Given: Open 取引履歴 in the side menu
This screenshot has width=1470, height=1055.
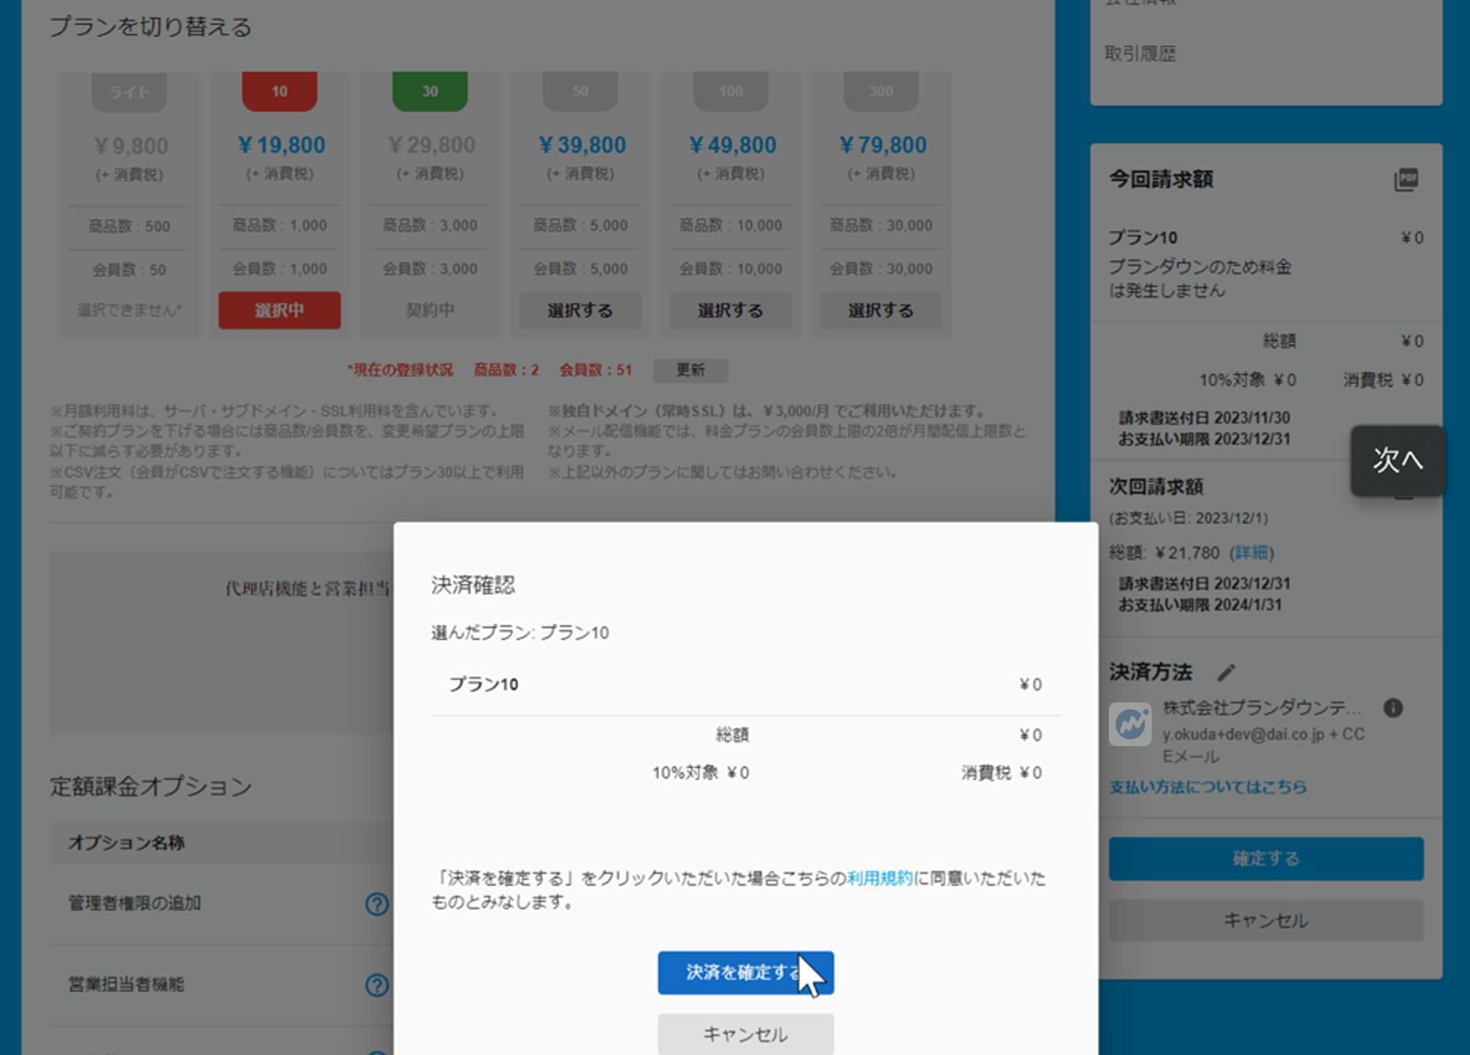Looking at the screenshot, I should [x=1141, y=54].
